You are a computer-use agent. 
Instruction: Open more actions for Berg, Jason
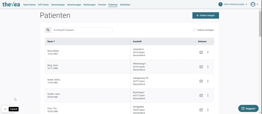(208, 67)
